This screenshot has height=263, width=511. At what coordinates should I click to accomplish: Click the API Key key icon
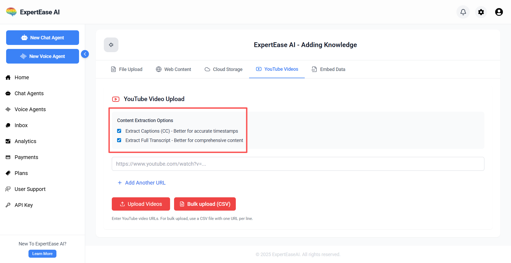pyautogui.click(x=8, y=205)
